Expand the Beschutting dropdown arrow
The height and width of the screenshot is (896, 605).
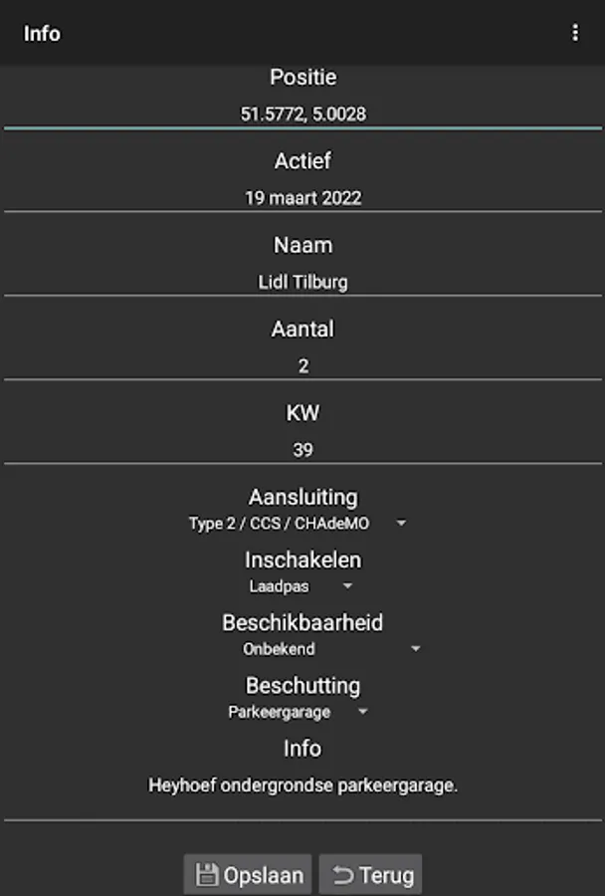click(x=363, y=712)
